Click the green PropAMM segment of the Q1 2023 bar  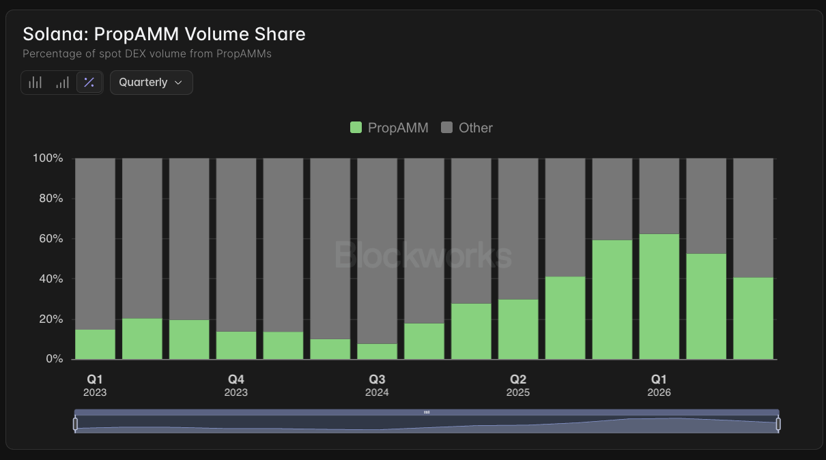point(95,344)
